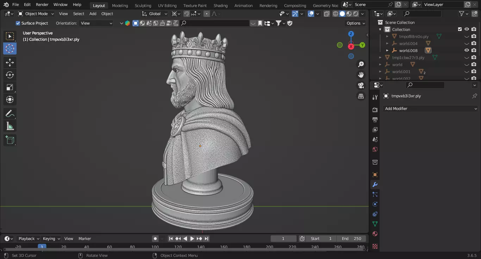Select the Transform tool
The image size is (481, 259).
(10, 99)
